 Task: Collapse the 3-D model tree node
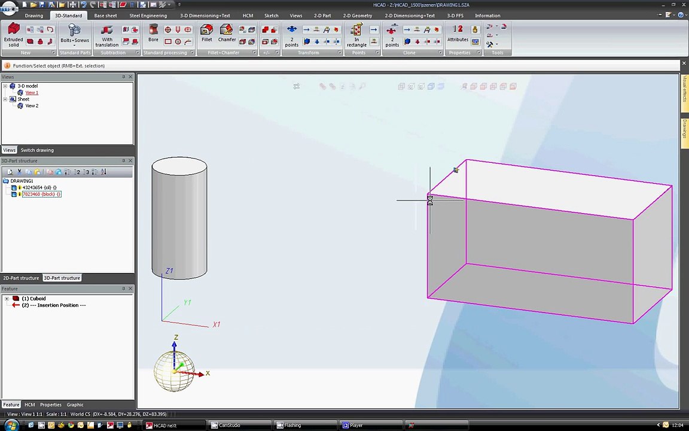coord(5,86)
